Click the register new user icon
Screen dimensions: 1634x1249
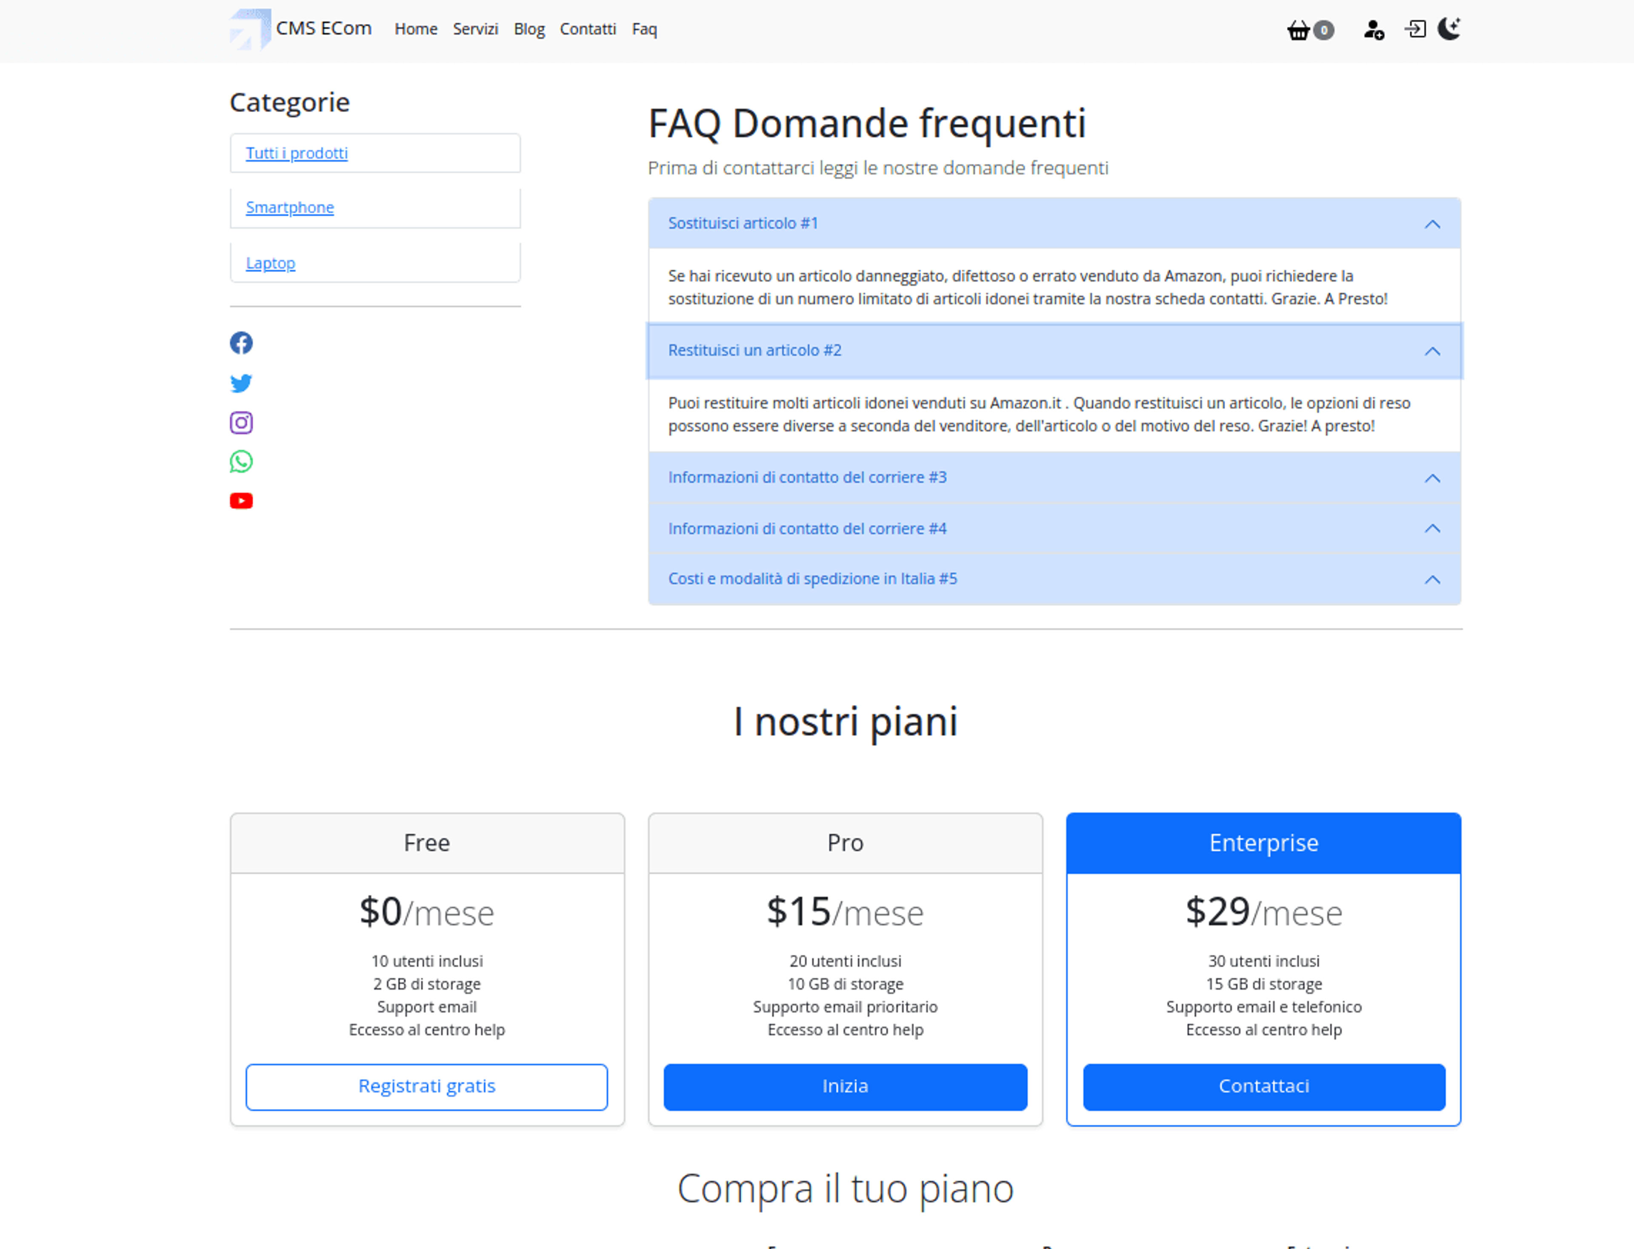(x=1374, y=30)
